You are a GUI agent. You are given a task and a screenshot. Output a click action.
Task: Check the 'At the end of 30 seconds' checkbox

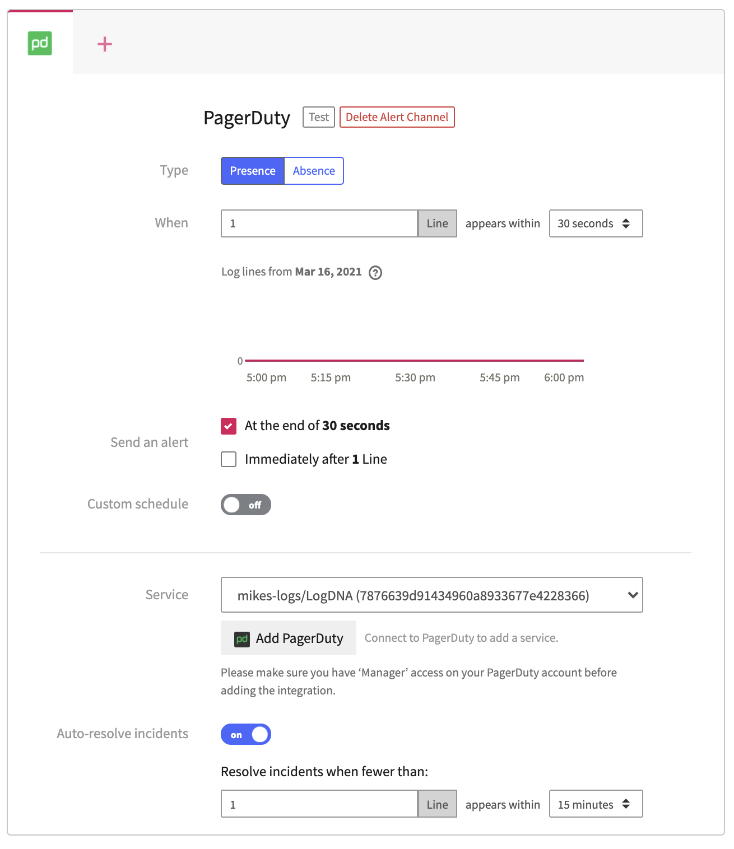click(x=229, y=426)
